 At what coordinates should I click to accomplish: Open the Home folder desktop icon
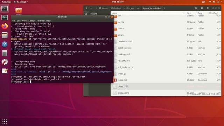tap(19, 10)
